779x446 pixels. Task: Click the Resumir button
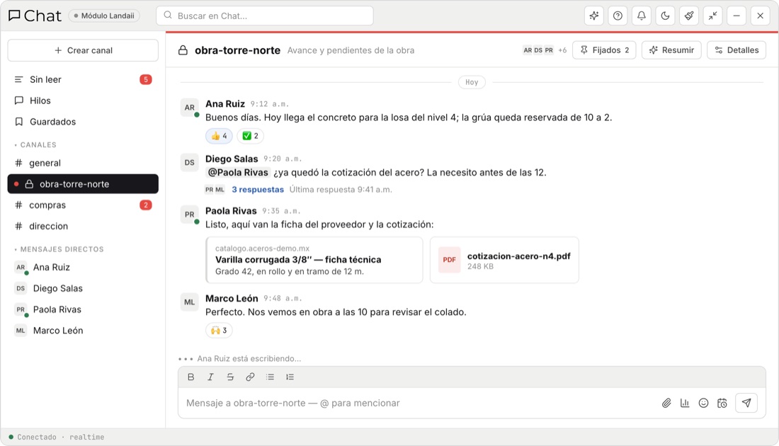click(x=671, y=50)
